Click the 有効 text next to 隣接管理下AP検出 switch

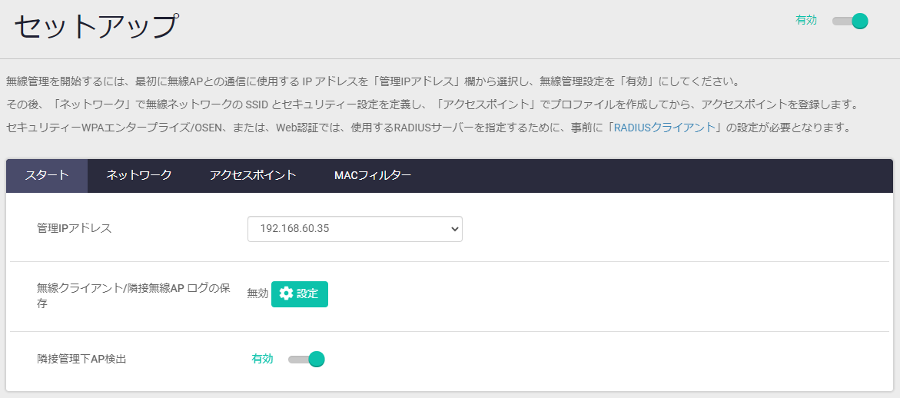coord(262,359)
